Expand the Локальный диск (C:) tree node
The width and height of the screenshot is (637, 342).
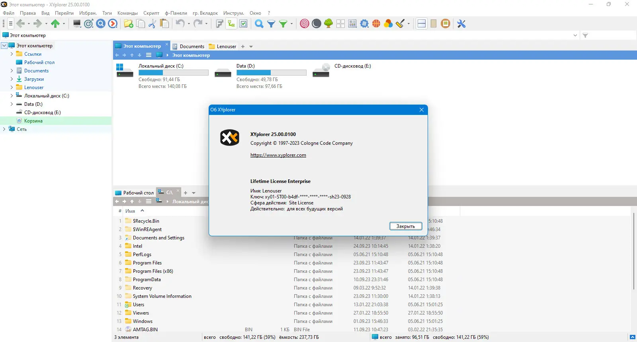pyautogui.click(x=12, y=96)
